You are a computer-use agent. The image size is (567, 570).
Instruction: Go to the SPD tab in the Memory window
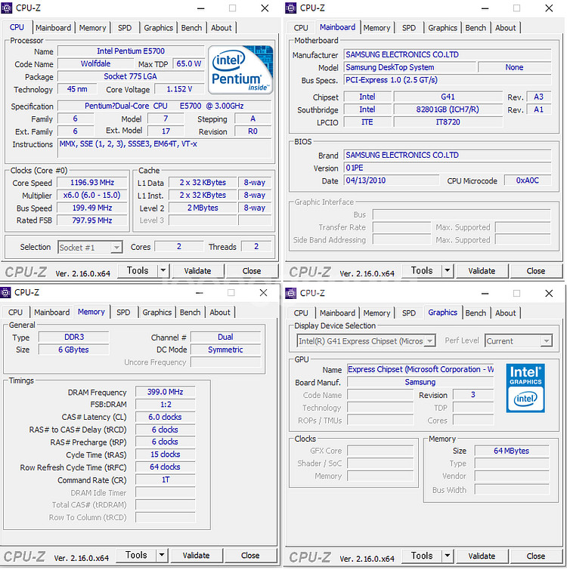123,313
